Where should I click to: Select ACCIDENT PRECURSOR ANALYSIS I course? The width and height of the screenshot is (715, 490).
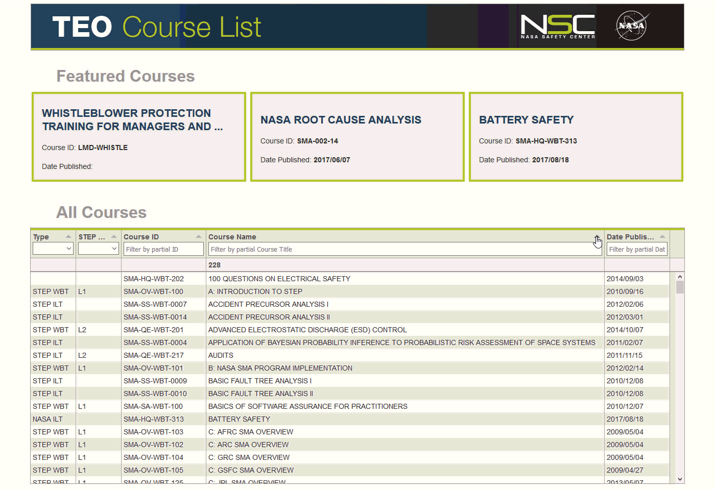[268, 304]
